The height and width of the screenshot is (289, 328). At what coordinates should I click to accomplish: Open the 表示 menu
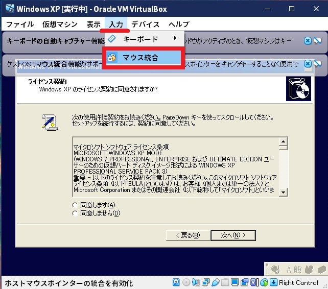pos(93,25)
